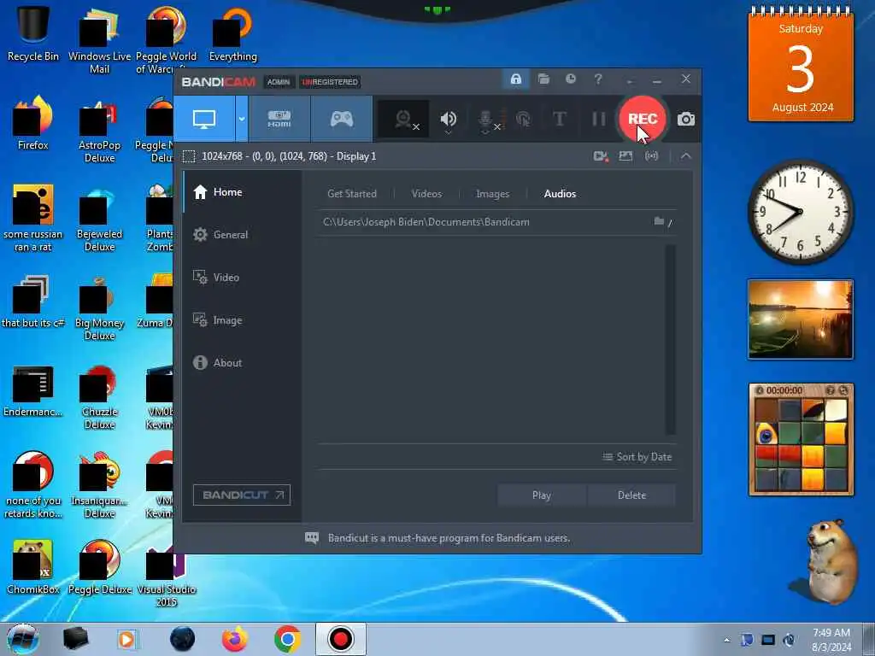Switch to the Audios tab
875x656 pixels.
[x=560, y=194]
